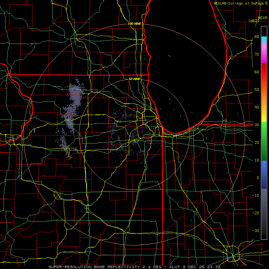Click the "50 NMI" range ring label
269x269 pixels.
click(134, 79)
